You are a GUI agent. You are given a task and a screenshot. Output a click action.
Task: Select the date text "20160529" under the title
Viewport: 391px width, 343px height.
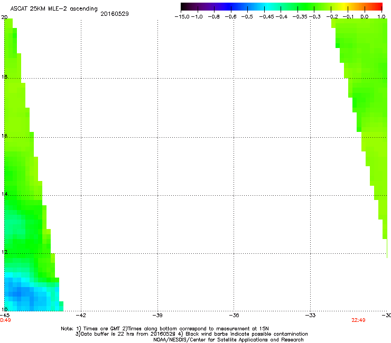coord(115,14)
